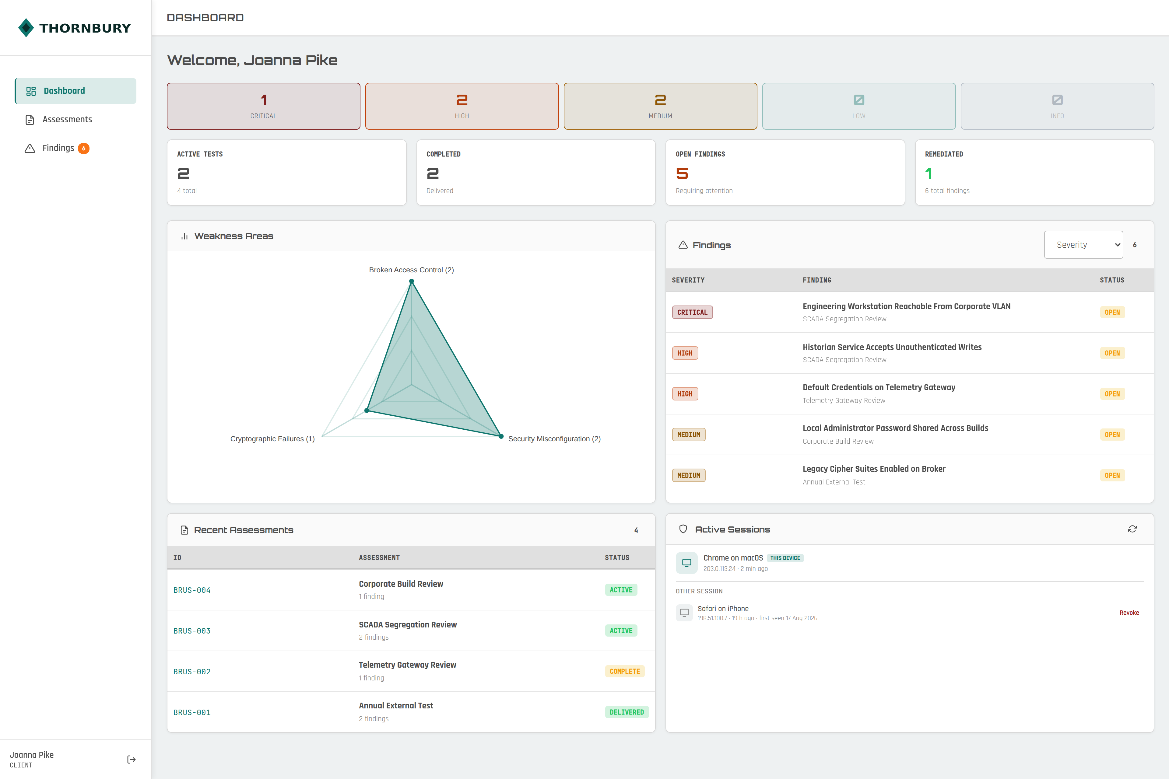Click the logout icon next to Joanna Pike
Image resolution: width=1169 pixels, height=779 pixels.
coord(131,759)
